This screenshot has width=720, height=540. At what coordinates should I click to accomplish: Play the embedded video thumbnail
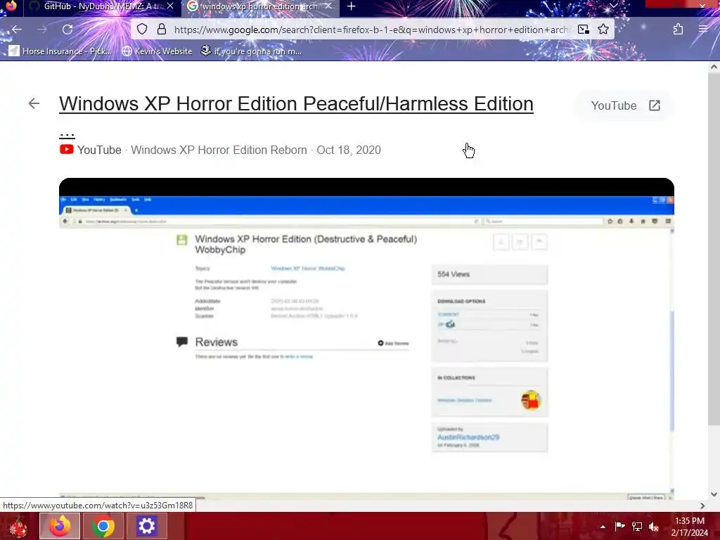(366, 338)
